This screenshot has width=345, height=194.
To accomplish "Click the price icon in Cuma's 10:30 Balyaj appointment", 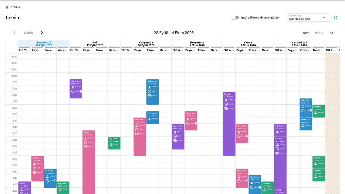I will 226,108.
